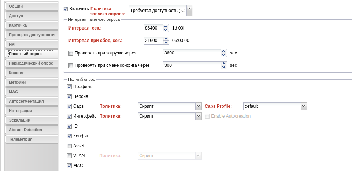Decrease the Интервал при сбое spinner value
352x171 pixels.
pos(166,42)
